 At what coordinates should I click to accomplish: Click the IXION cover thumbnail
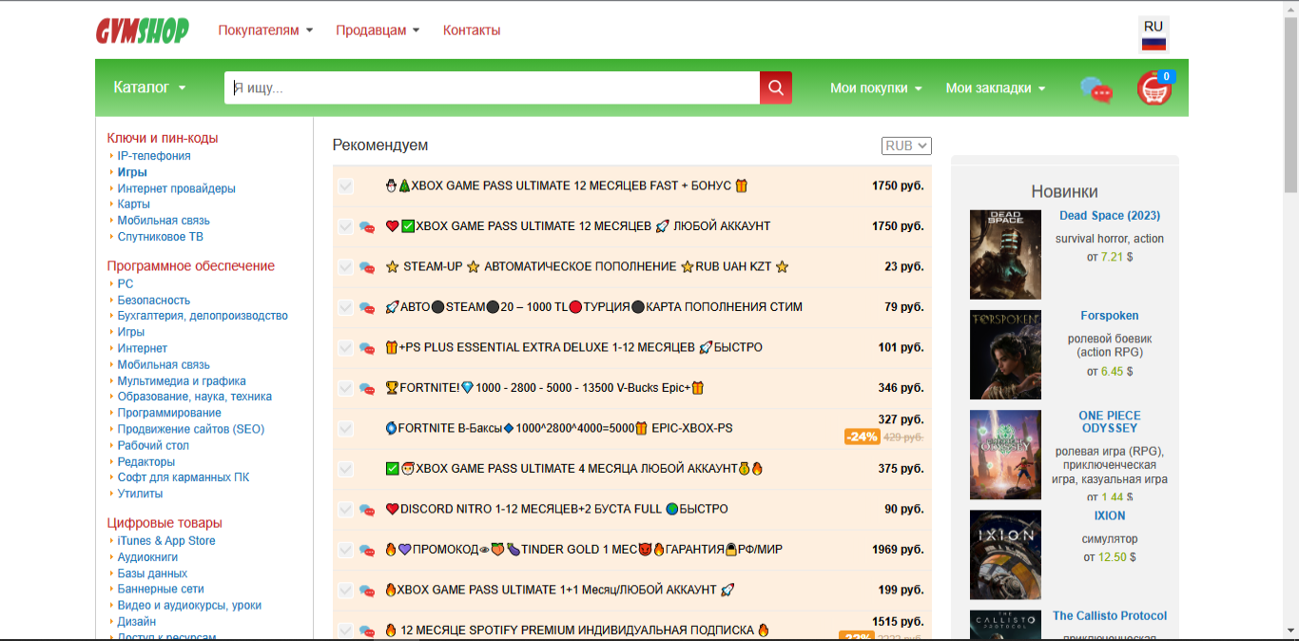pyautogui.click(x=1005, y=554)
